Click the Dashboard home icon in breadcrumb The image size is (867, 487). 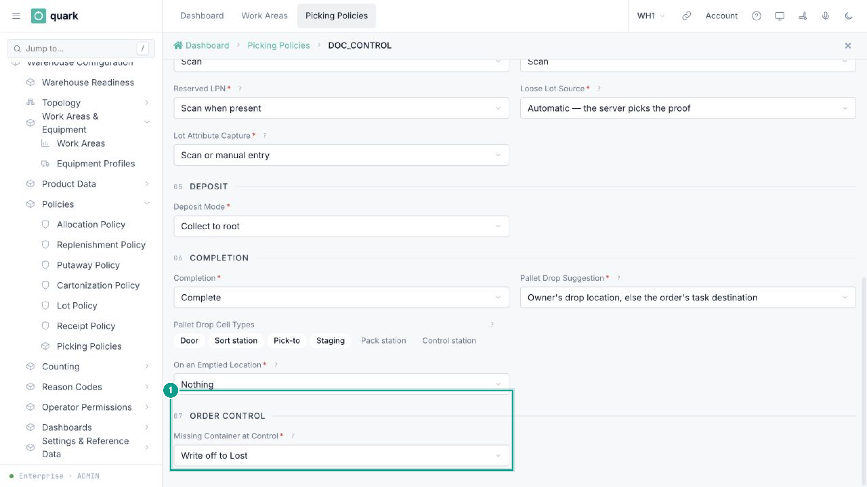point(178,45)
